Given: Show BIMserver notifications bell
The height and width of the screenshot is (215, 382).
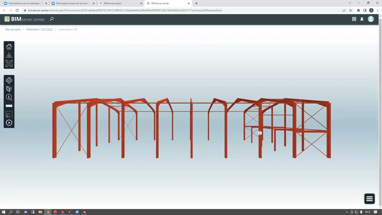Looking at the screenshot, I should pyautogui.click(x=362, y=19).
